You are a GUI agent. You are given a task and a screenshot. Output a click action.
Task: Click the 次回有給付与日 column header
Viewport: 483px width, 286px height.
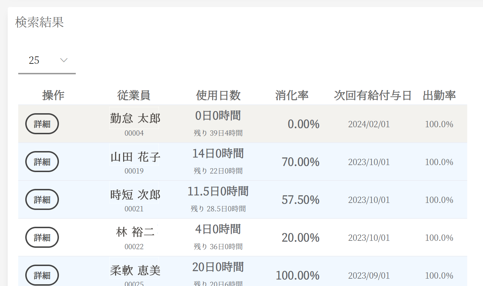373,95
